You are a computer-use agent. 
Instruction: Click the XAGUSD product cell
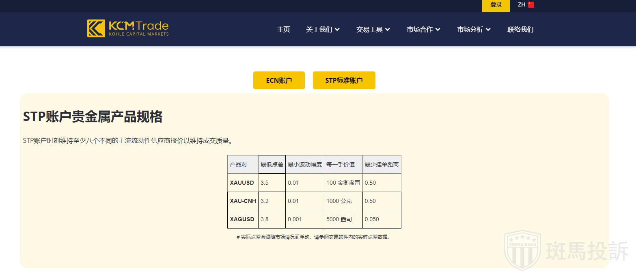[x=242, y=219]
